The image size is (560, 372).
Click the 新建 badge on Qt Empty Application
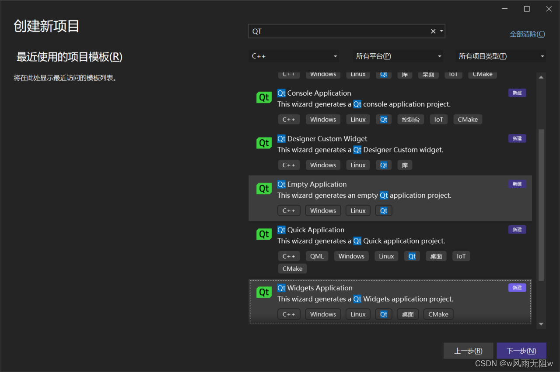click(517, 184)
